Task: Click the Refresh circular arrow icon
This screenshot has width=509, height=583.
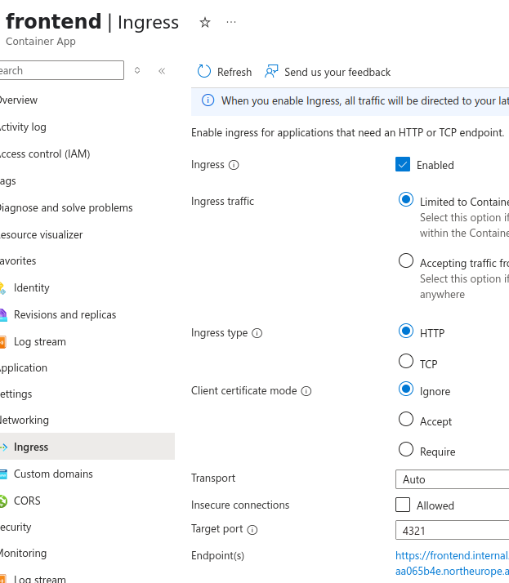Action: [204, 71]
